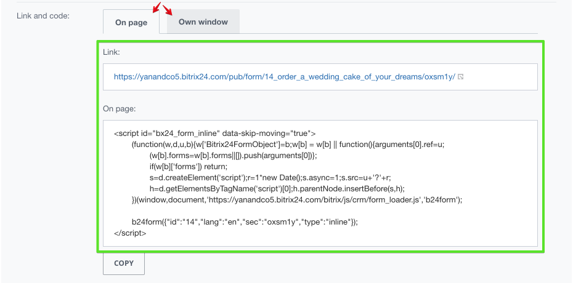Click the closing </script> tag line
This screenshot has width=573, height=283.
point(130,233)
